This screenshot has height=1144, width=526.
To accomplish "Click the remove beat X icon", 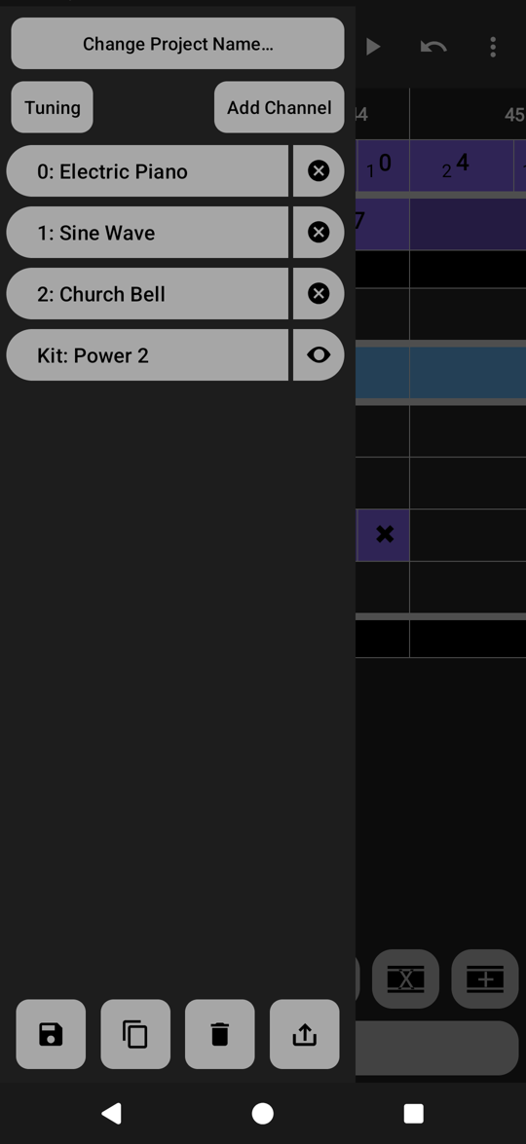I will click(405, 979).
